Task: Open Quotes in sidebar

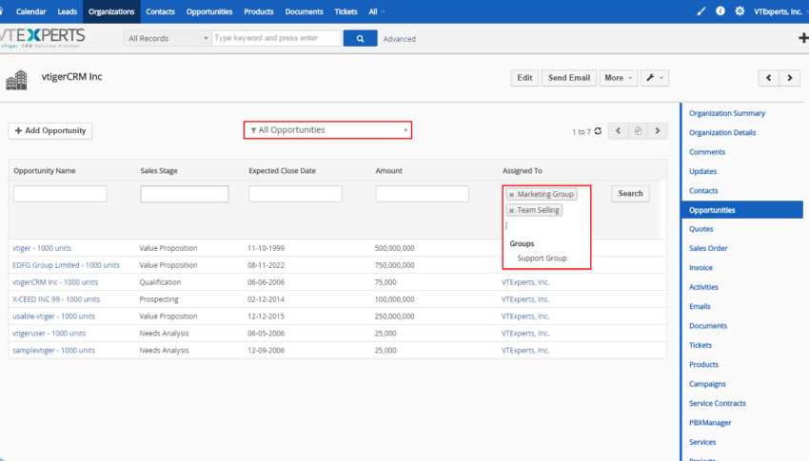Action: click(x=701, y=229)
